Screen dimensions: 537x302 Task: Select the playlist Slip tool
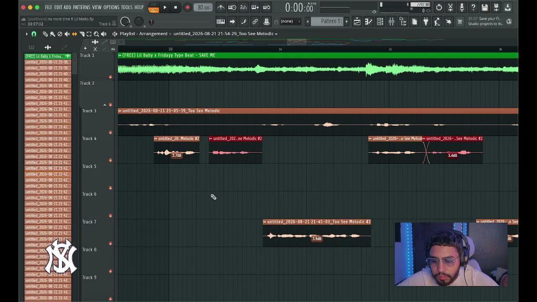[75, 34]
